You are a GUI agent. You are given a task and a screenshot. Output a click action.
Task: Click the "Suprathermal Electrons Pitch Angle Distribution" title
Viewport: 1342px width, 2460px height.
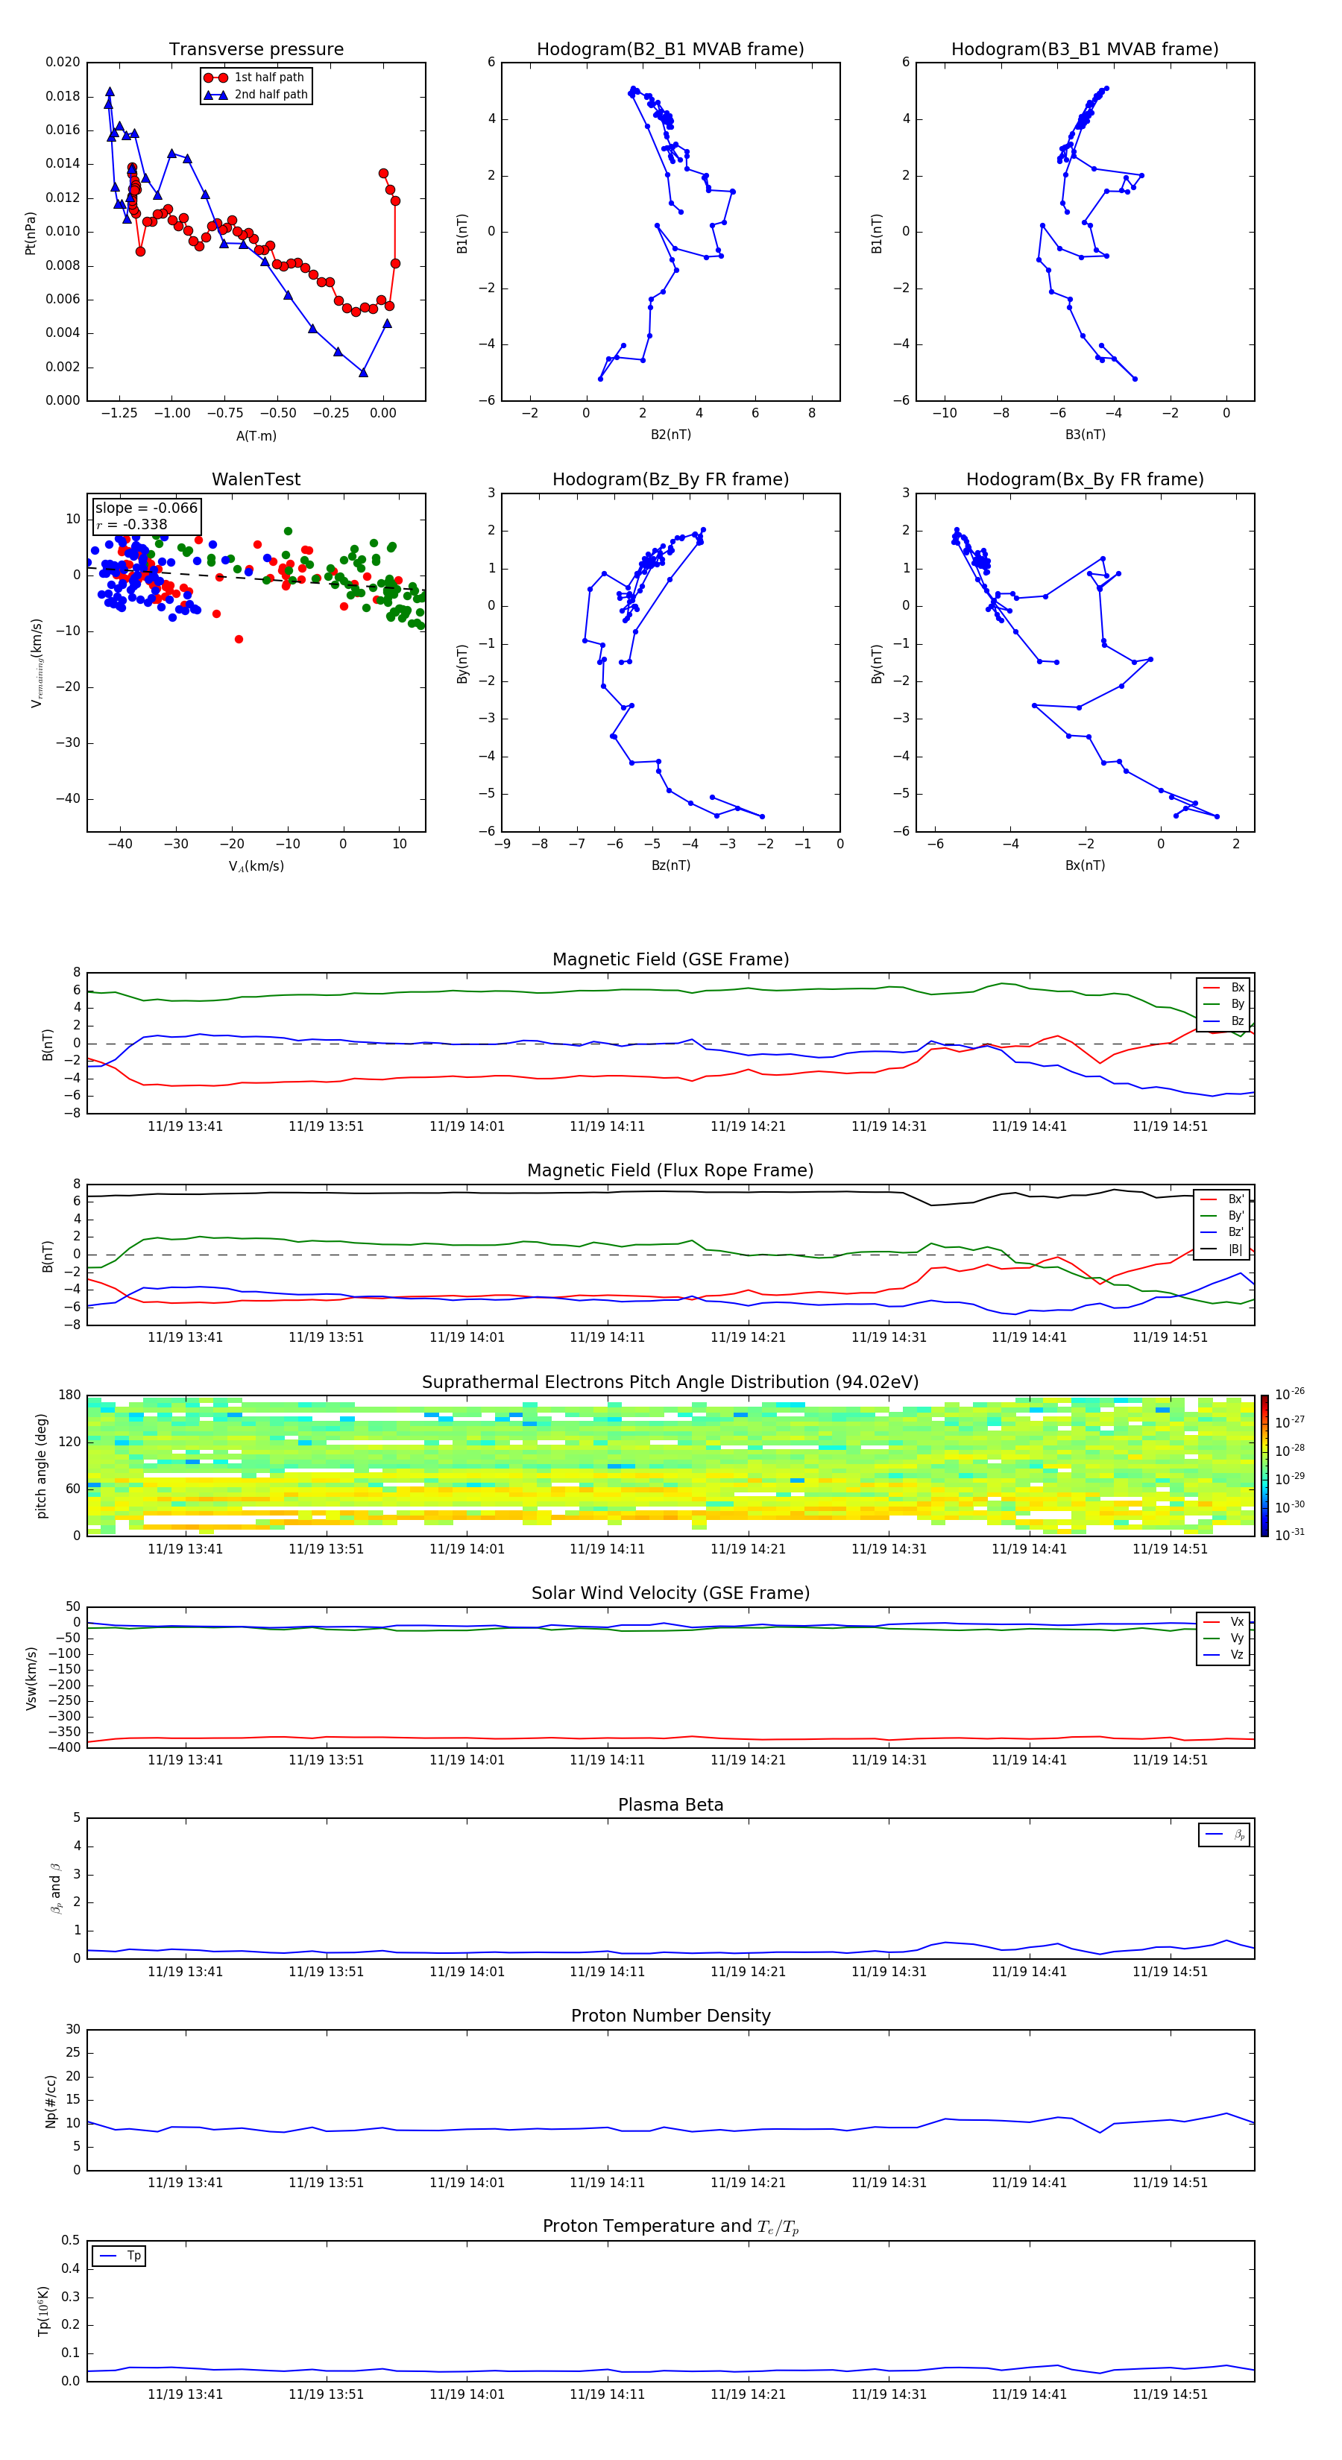(x=670, y=1382)
